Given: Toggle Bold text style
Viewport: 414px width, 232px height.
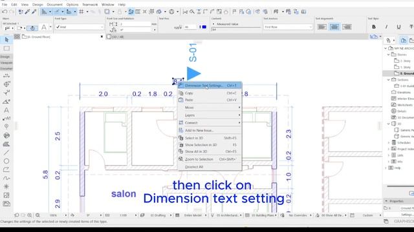Looking at the screenshot, I should [x=374, y=27].
